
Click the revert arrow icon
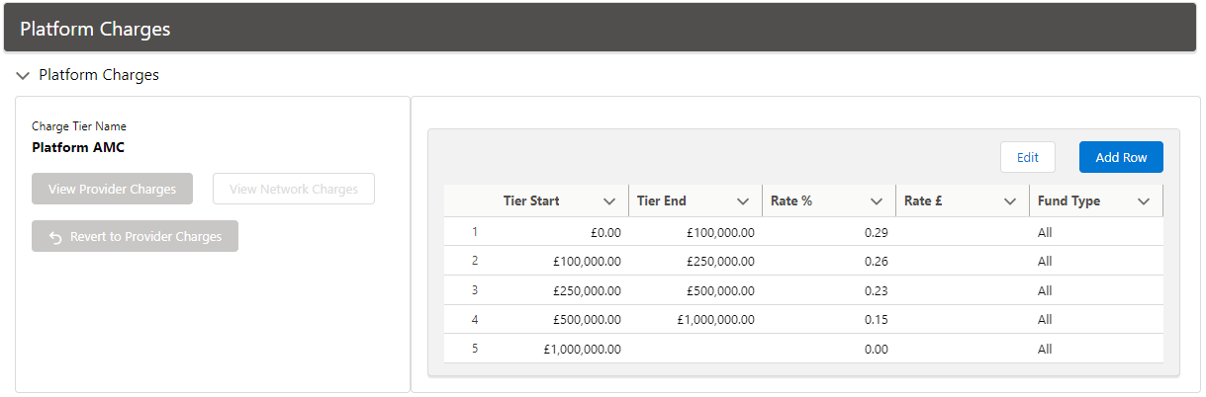click(55, 238)
